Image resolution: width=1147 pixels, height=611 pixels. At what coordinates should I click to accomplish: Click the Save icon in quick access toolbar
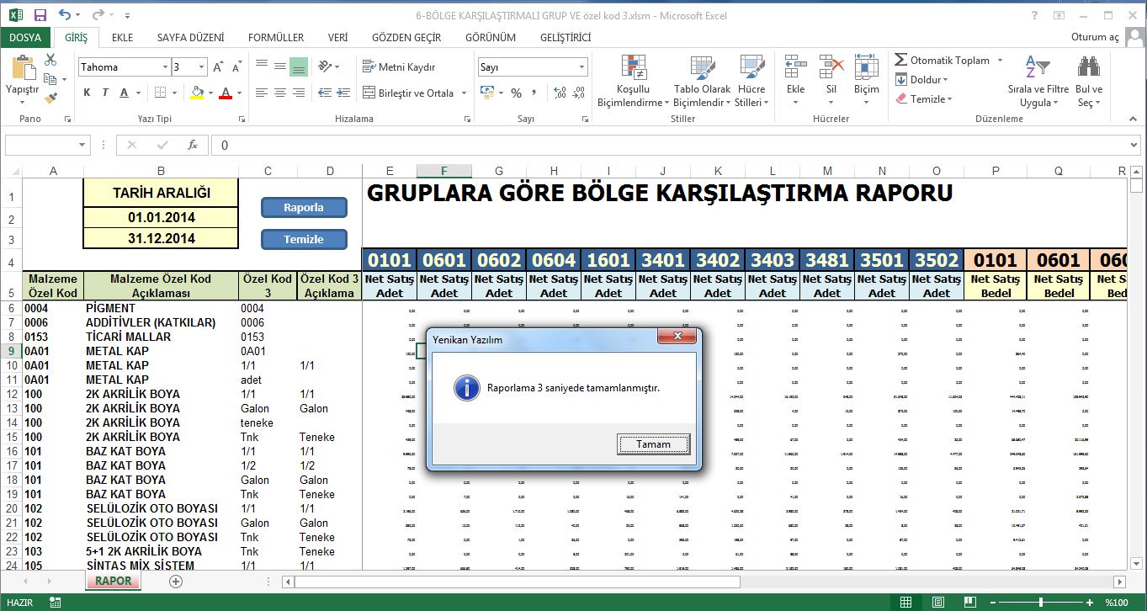[40, 15]
